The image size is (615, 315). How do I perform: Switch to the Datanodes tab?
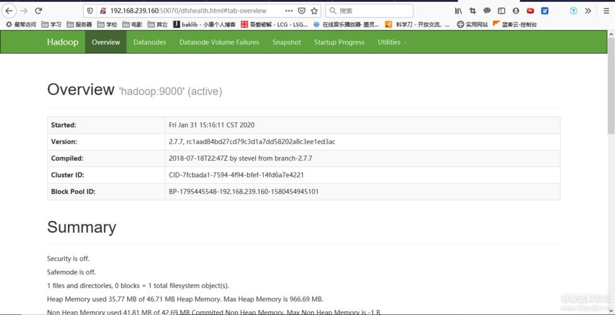point(149,42)
